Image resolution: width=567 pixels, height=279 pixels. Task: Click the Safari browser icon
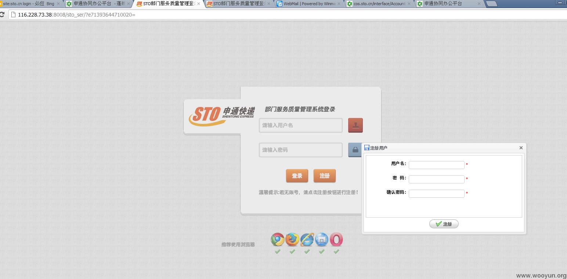point(322,240)
